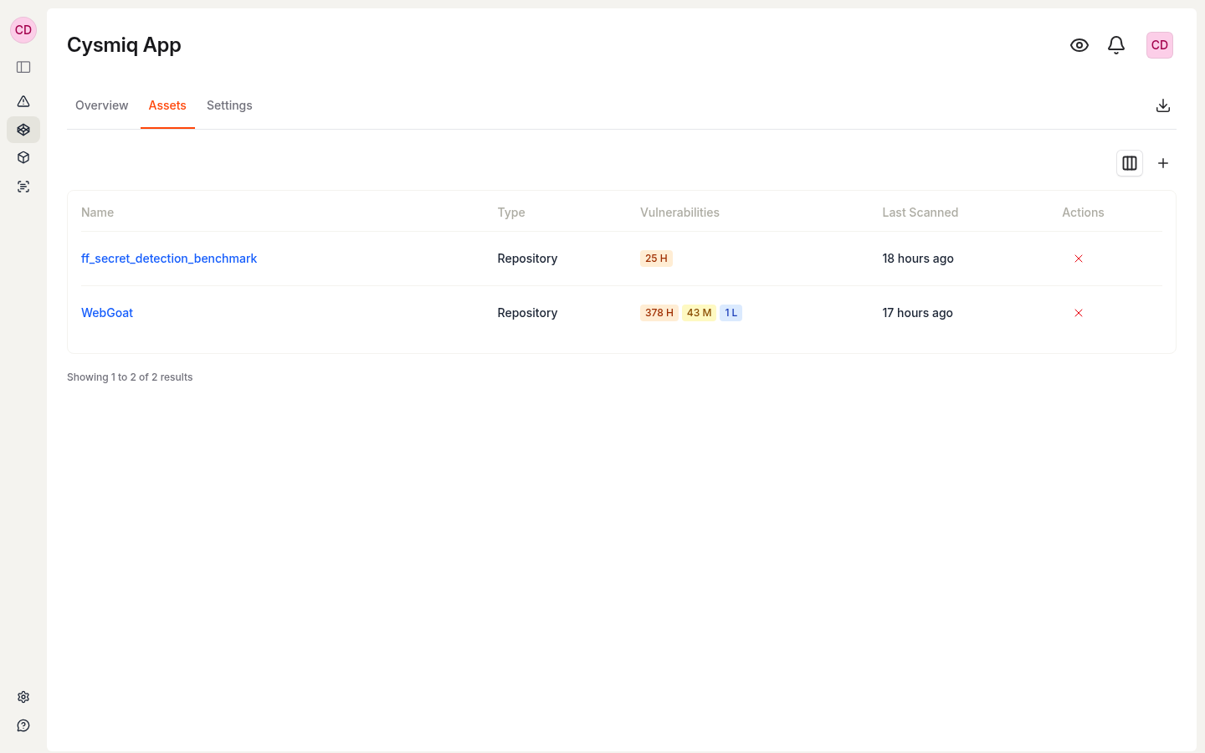
Task: Export results using the download icon
Action: click(1163, 105)
